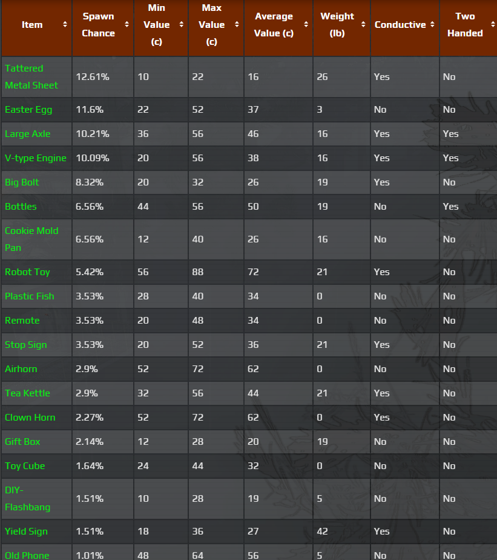Viewport: 497px width, 560px height.
Task: Open V-type Engine link
Action: click(36, 158)
